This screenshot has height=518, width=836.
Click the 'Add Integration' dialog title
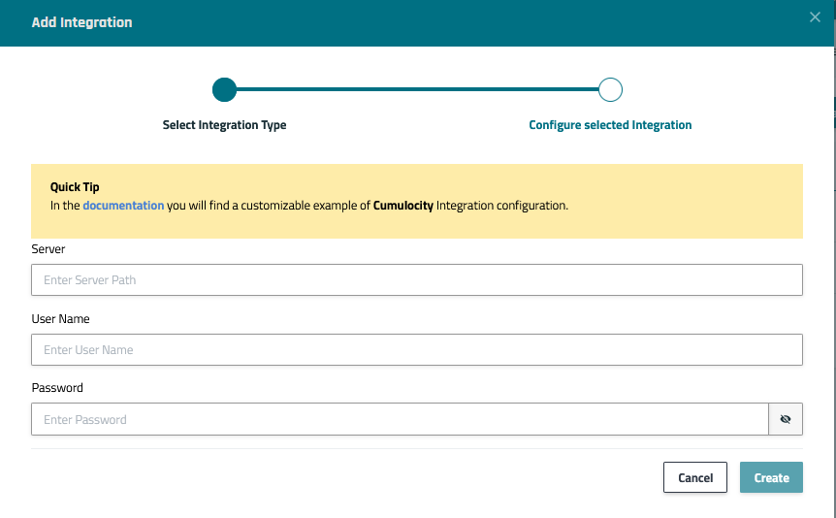pyautogui.click(x=82, y=22)
